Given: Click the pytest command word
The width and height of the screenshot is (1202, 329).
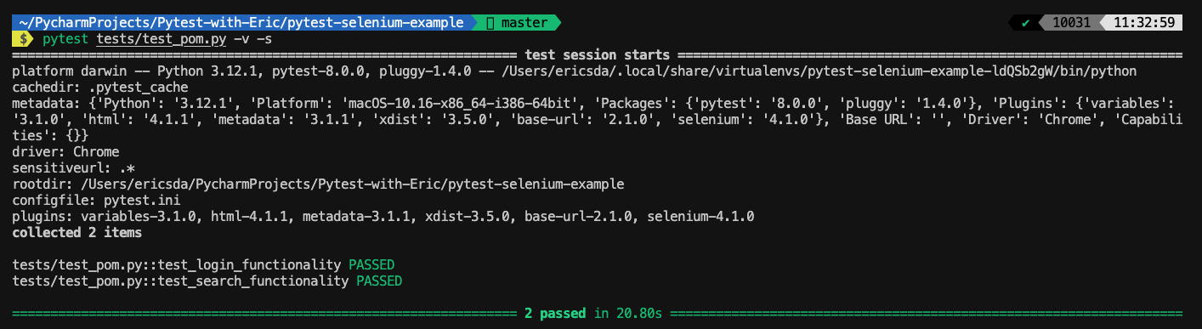Looking at the screenshot, I should (x=65, y=39).
